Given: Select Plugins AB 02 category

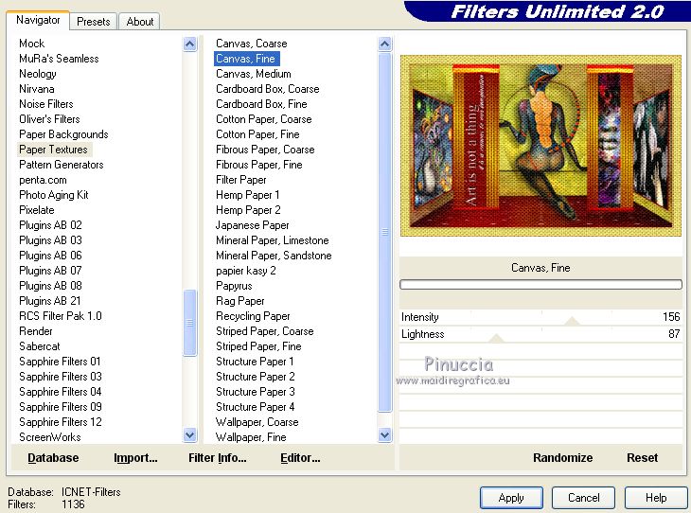Looking at the screenshot, I should click(x=50, y=225).
